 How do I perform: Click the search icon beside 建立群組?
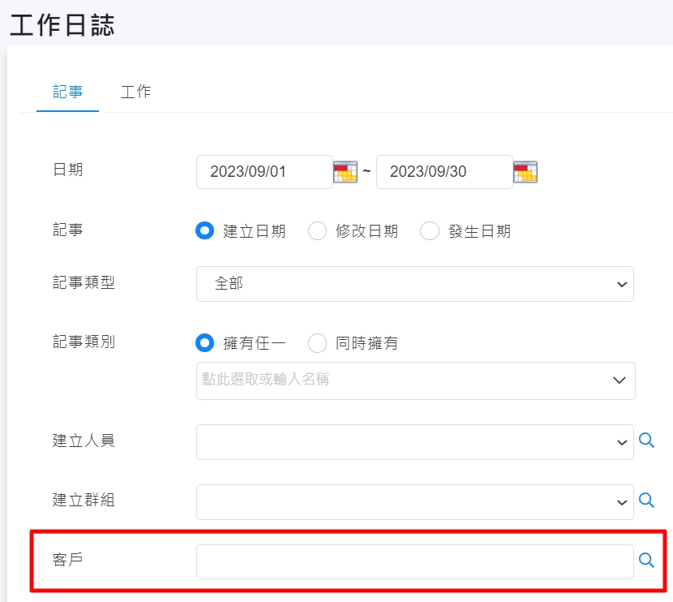click(646, 501)
